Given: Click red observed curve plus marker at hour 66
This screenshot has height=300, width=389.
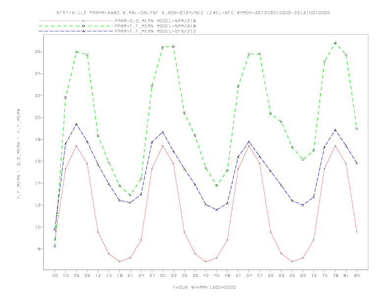Looking at the screenshot, I should click(x=292, y=262).
